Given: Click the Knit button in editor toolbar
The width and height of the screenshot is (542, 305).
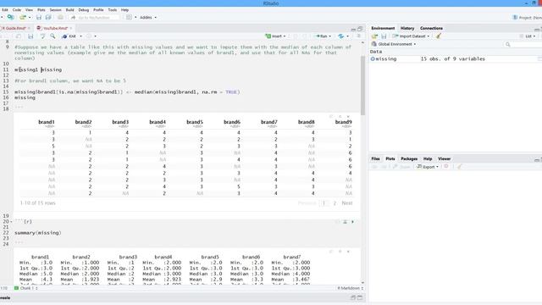Looking at the screenshot, I should click(x=69, y=36).
